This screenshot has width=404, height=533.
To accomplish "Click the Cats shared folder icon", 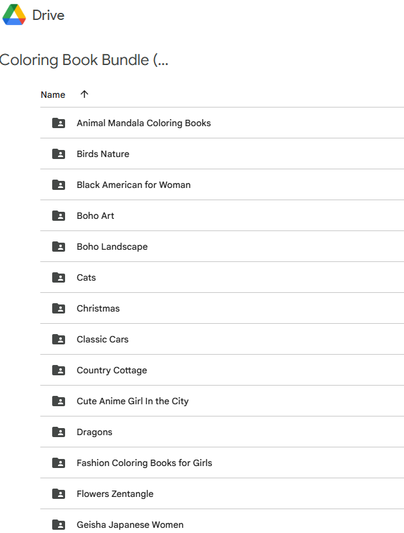I will click(x=59, y=277).
